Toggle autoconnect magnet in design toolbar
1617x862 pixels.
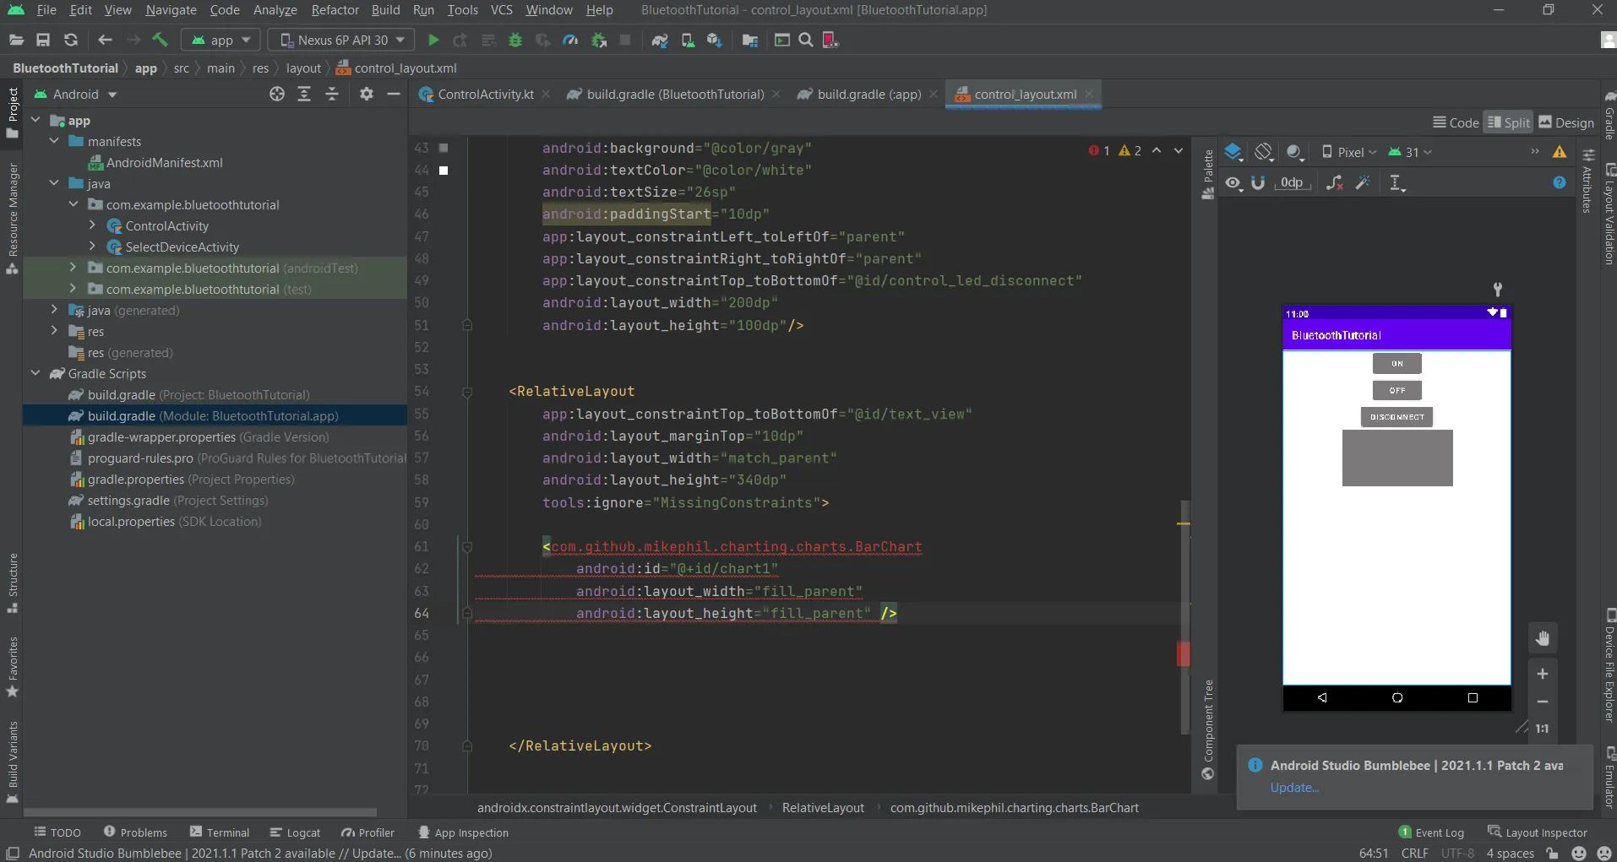click(x=1258, y=182)
